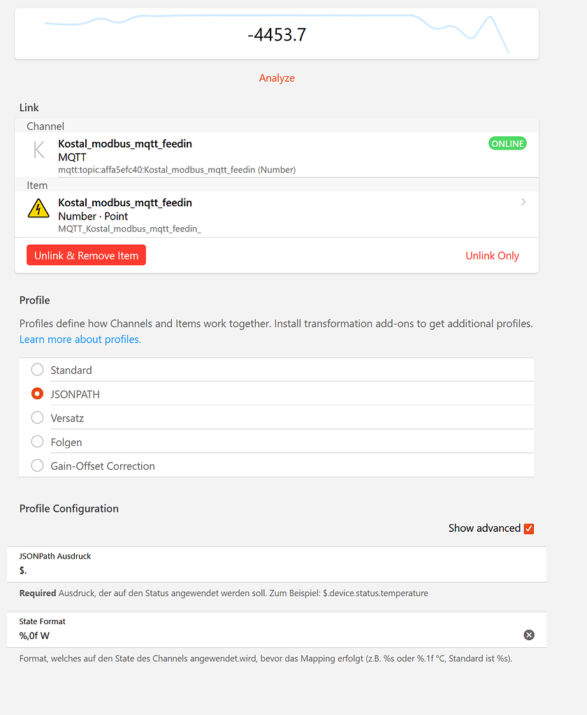Choose the Folgen profile
Image resolution: width=587 pixels, height=715 pixels.
(x=37, y=441)
